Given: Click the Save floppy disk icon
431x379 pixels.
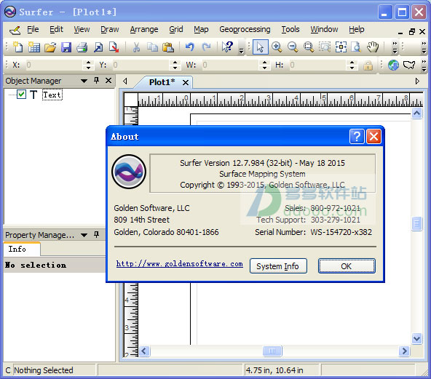Looking at the screenshot, I should (66, 47).
